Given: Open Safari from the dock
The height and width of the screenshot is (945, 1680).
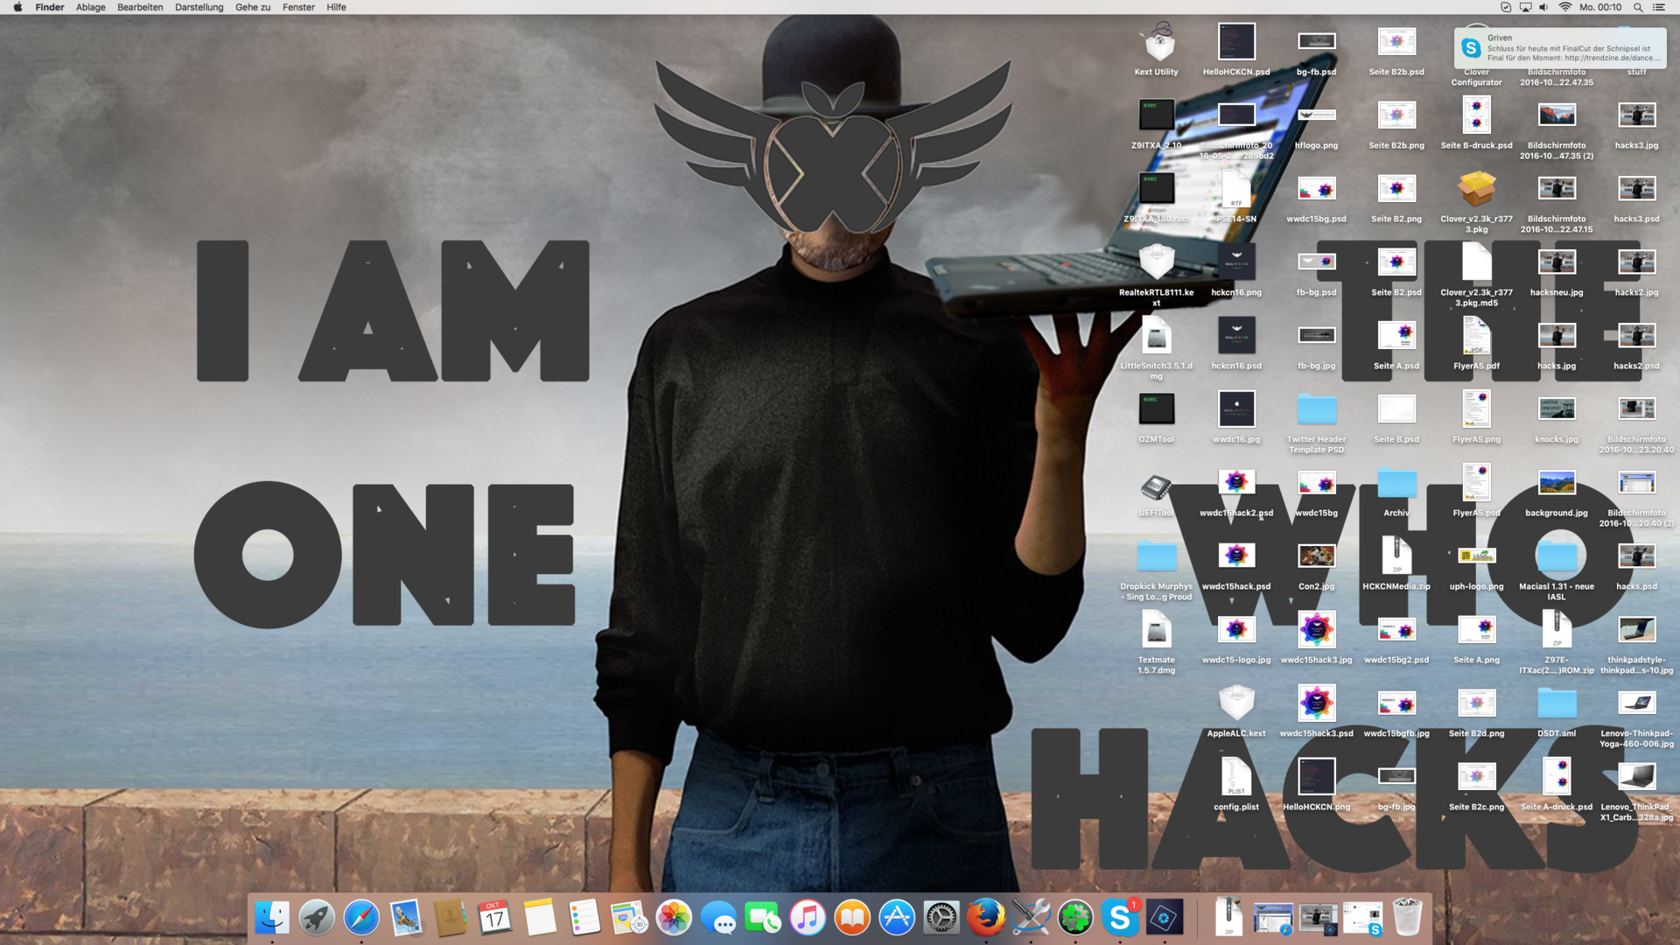Looking at the screenshot, I should 360,917.
